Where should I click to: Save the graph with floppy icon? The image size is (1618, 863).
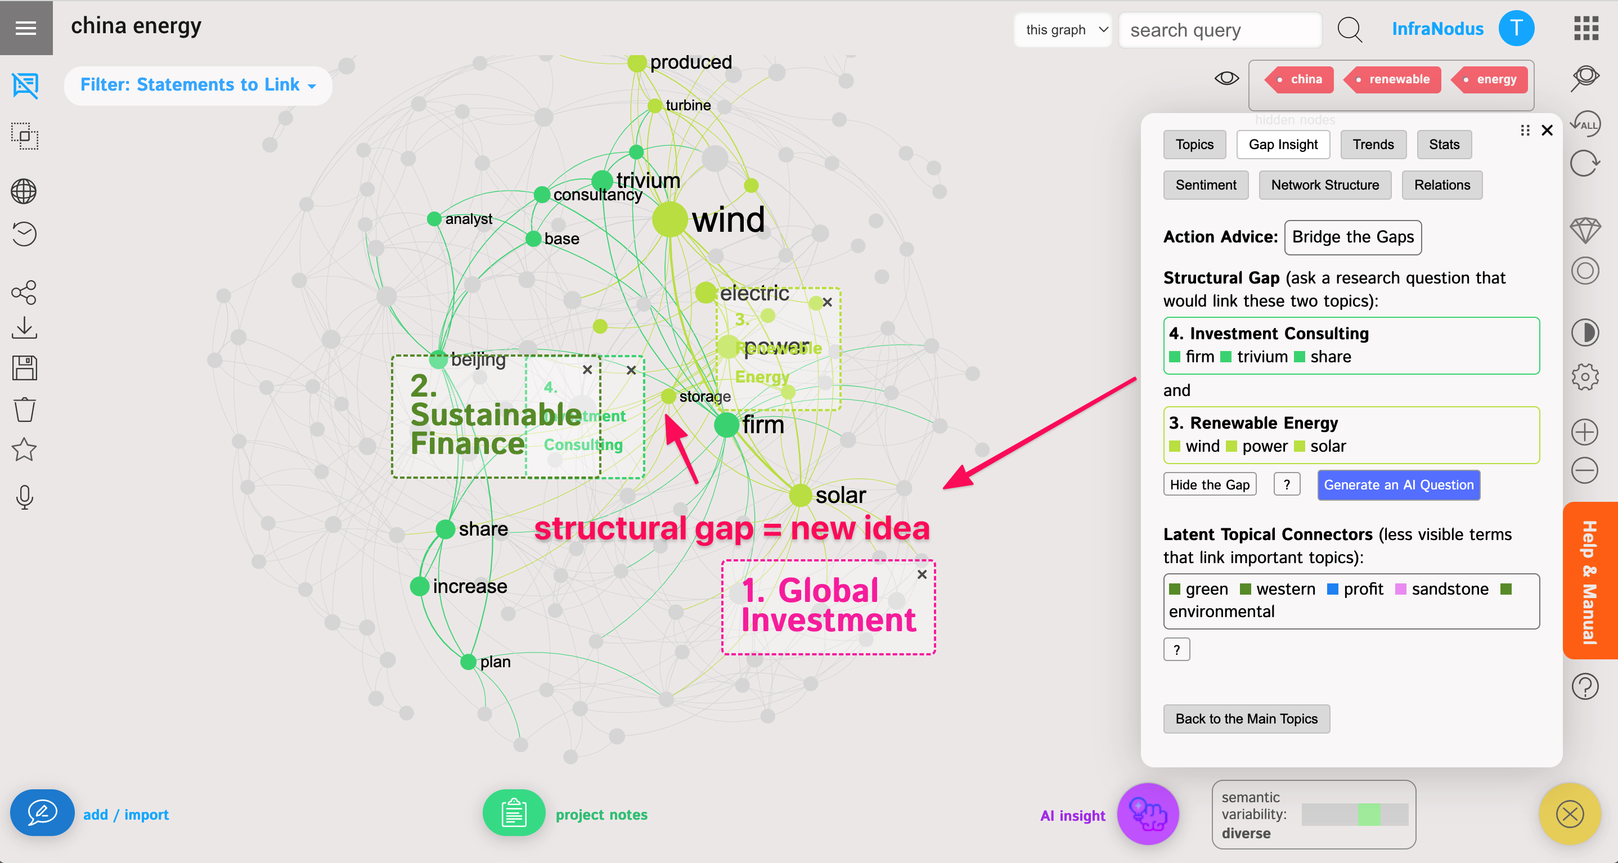pyautogui.click(x=24, y=368)
